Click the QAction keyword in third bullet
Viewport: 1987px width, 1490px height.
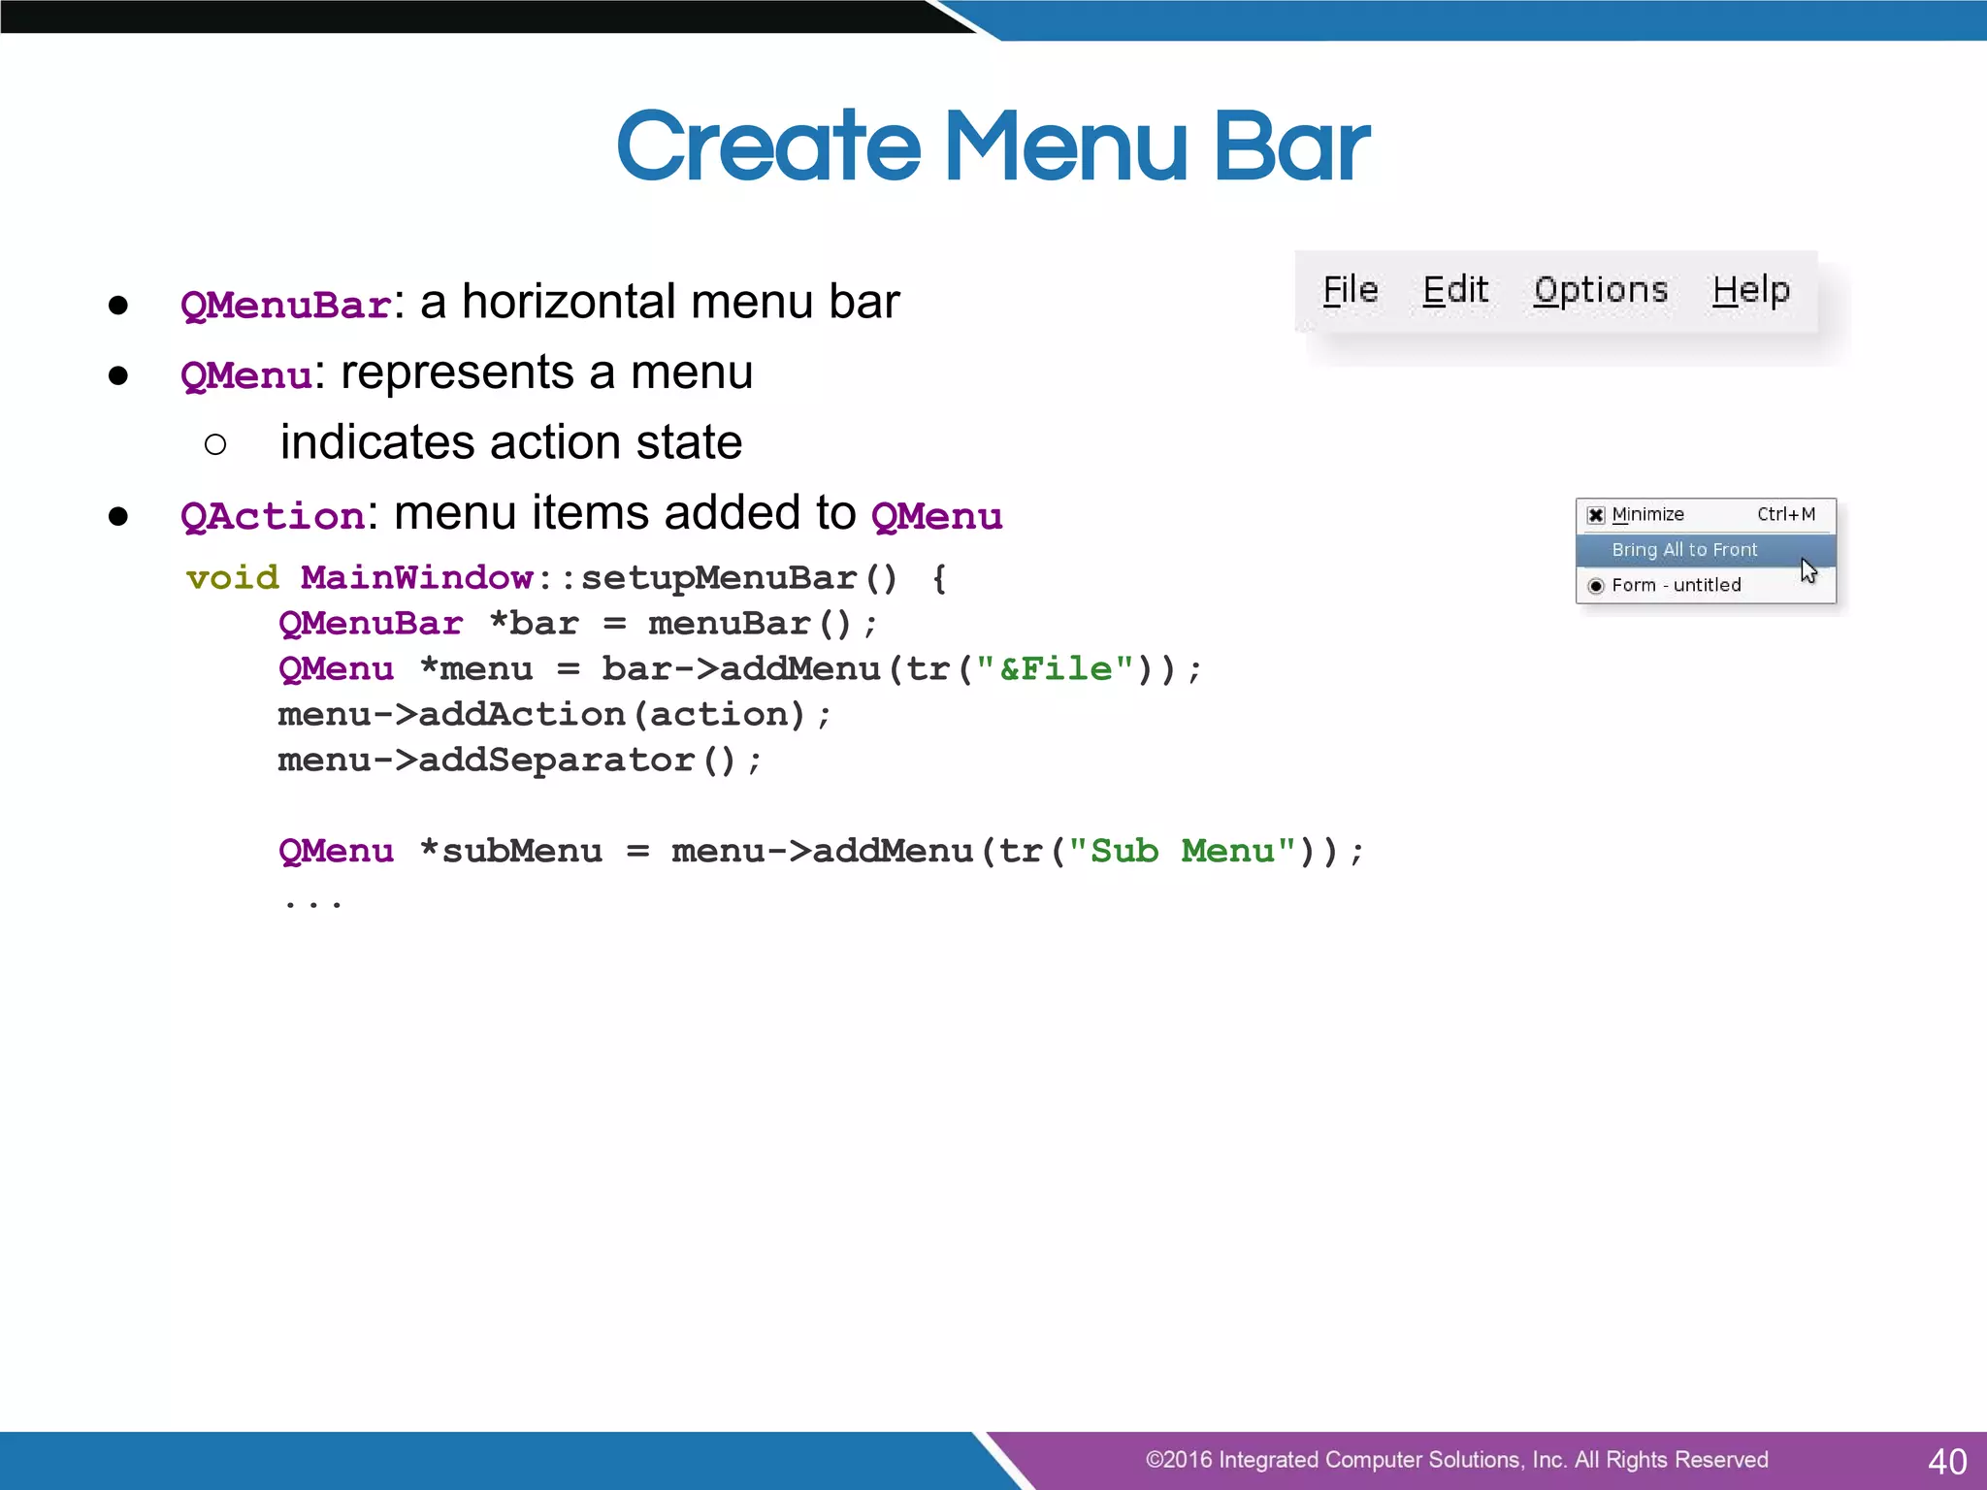click(274, 515)
